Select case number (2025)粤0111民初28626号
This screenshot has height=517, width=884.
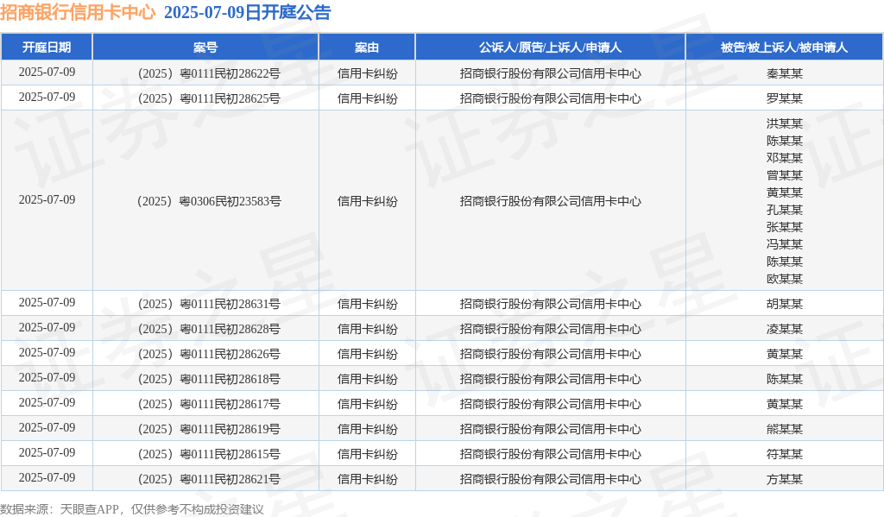coord(209,354)
